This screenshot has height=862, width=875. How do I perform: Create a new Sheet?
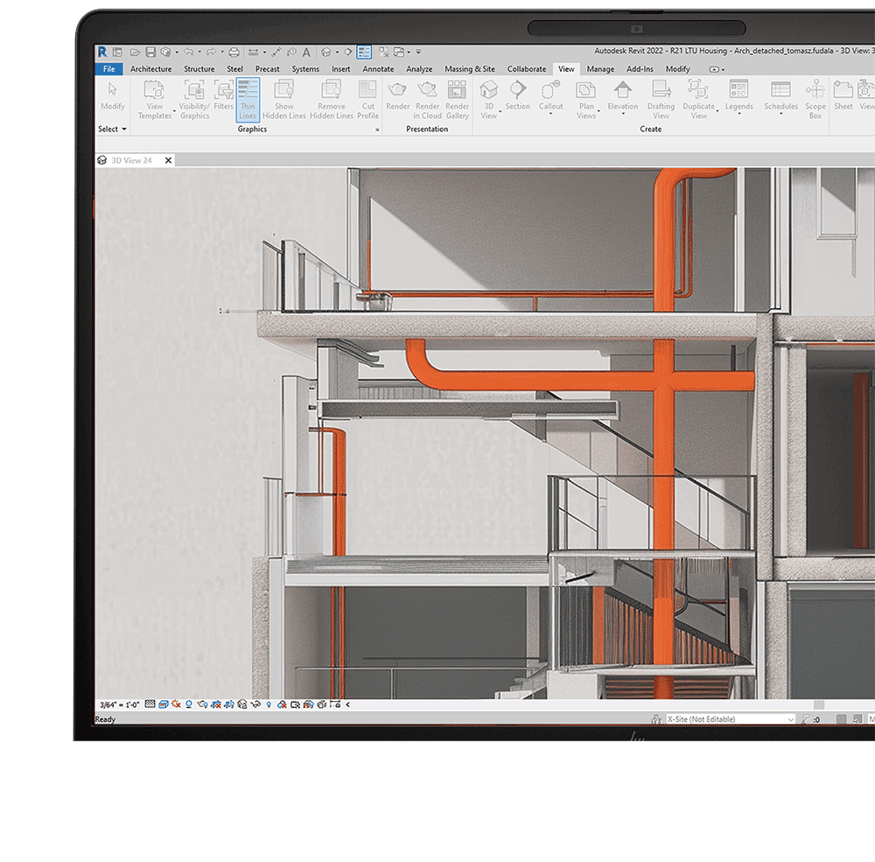(842, 96)
